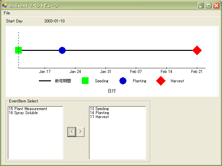Click the green Seeding legend swatch
This screenshot has height=166, width=222.
coord(85,81)
